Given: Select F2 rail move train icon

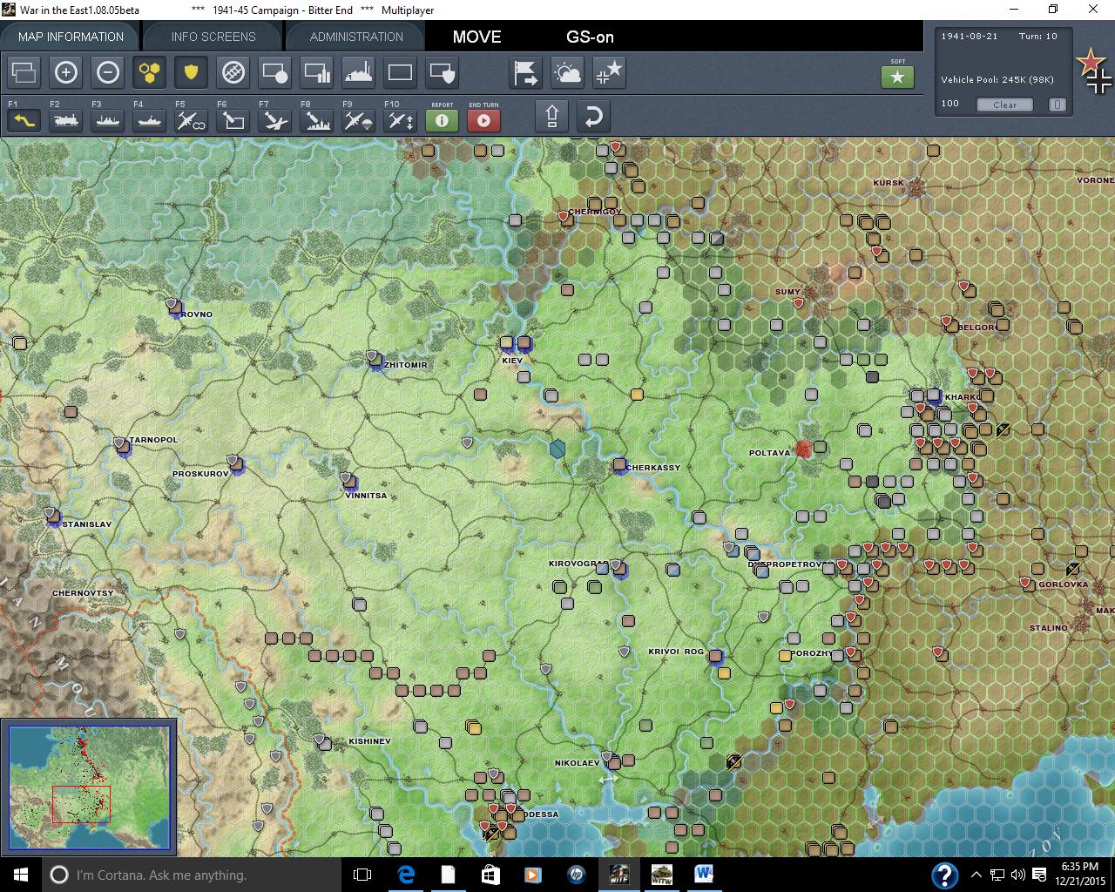Looking at the screenshot, I should pos(66,120).
